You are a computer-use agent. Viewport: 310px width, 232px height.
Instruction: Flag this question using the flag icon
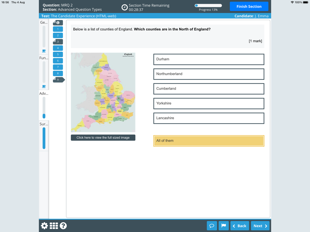223,226
